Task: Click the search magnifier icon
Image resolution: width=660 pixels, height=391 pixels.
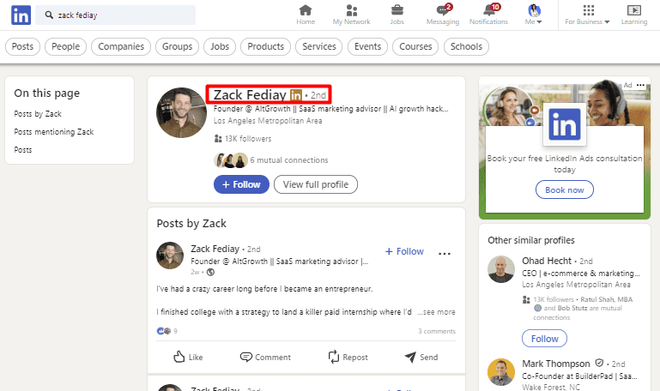Action: [49, 15]
